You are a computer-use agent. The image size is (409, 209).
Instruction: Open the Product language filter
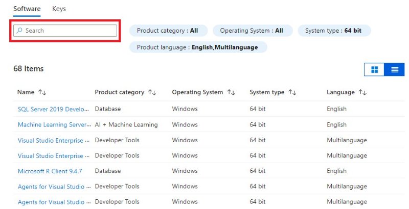(197, 47)
